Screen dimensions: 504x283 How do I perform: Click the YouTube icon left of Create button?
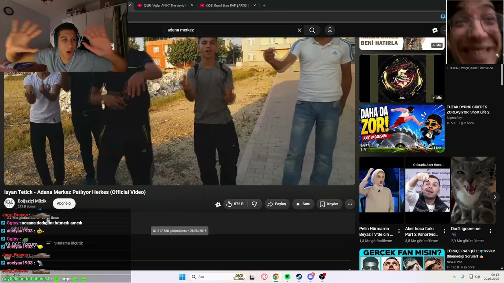click(435, 30)
